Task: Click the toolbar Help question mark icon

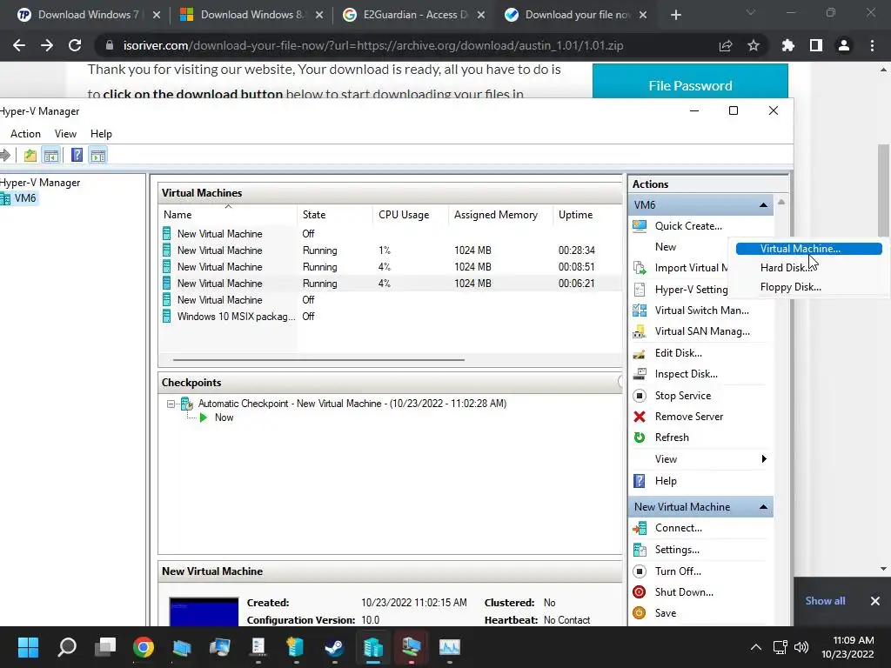Action: click(x=77, y=155)
